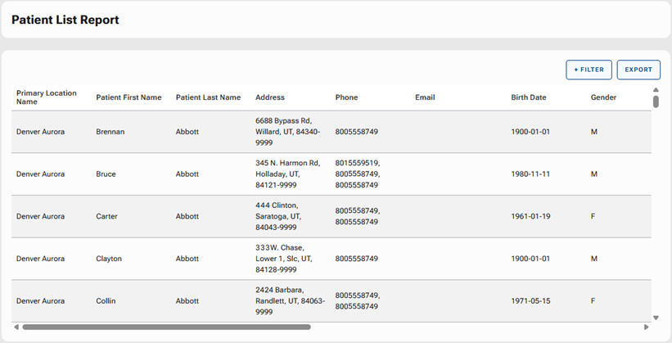The height and width of the screenshot is (343, 672).
Task: Sort by the Birth Date column header
Action: 528,97
